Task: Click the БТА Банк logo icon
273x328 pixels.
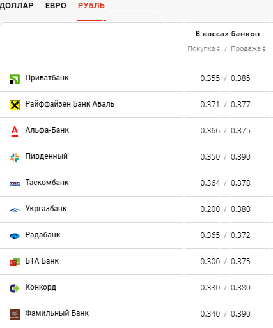Action: pos(15,262)
